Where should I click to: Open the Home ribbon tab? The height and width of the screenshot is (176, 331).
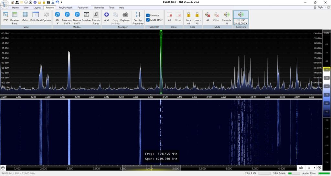(16, 8)
